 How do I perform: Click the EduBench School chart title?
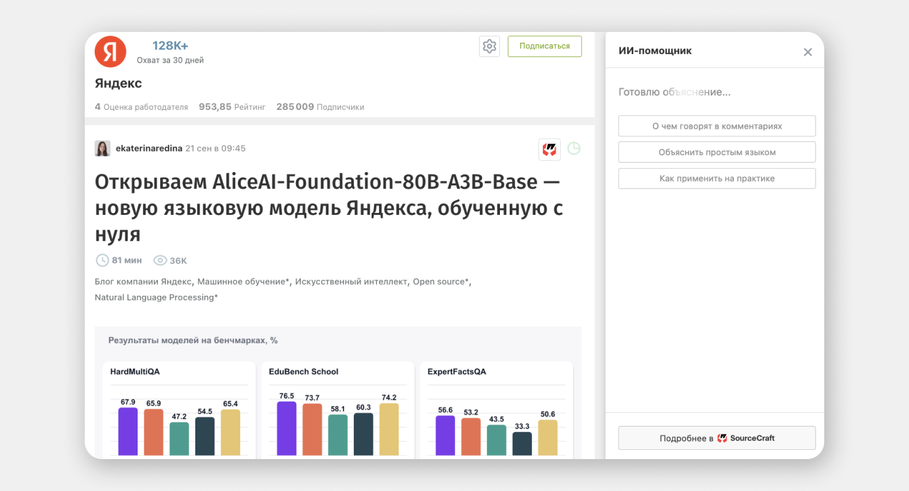[x=303, y=371]
